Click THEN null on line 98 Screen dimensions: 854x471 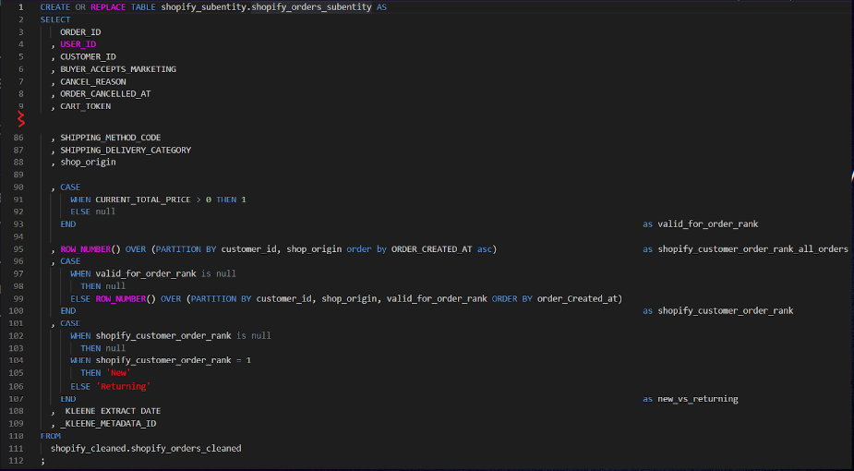coord(102,286)
